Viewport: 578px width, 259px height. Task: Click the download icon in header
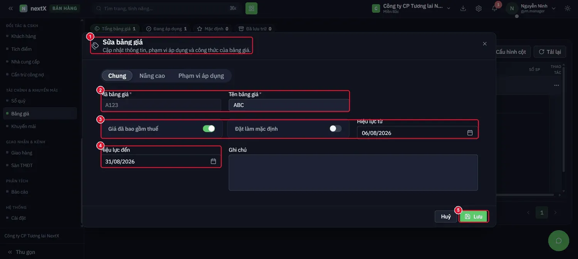[463, 8]
